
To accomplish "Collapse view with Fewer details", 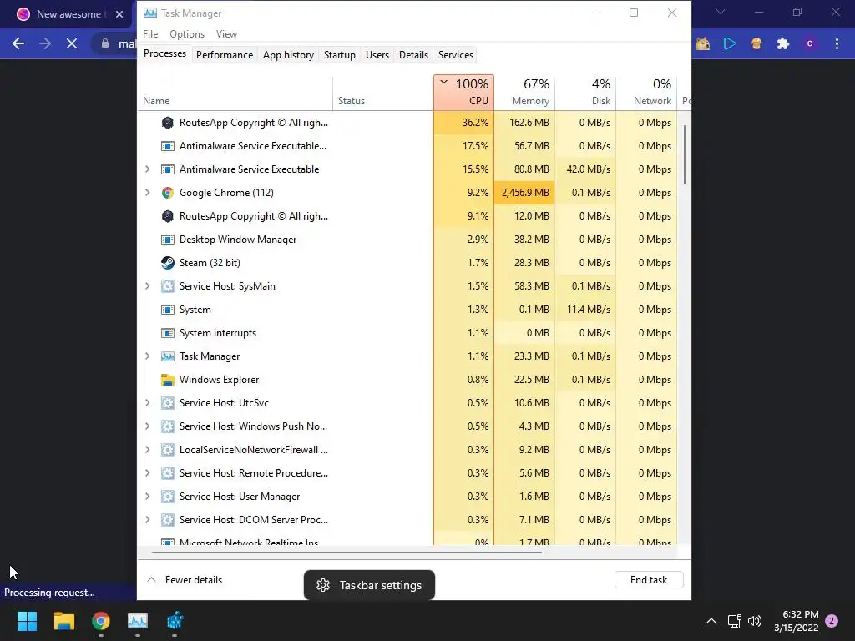I will [185, 580].
